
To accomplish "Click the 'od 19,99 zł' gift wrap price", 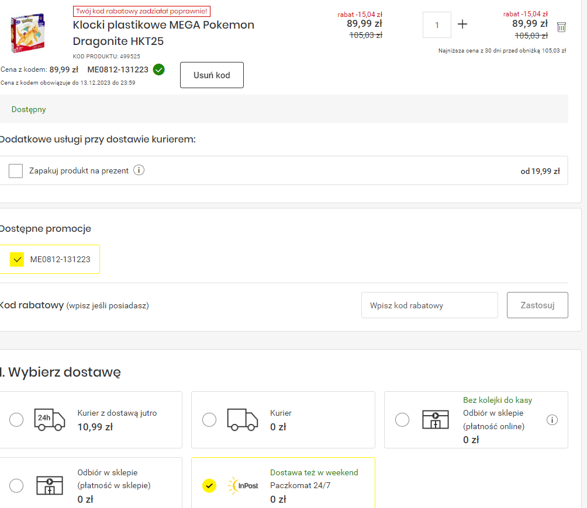I will [540, 171].
